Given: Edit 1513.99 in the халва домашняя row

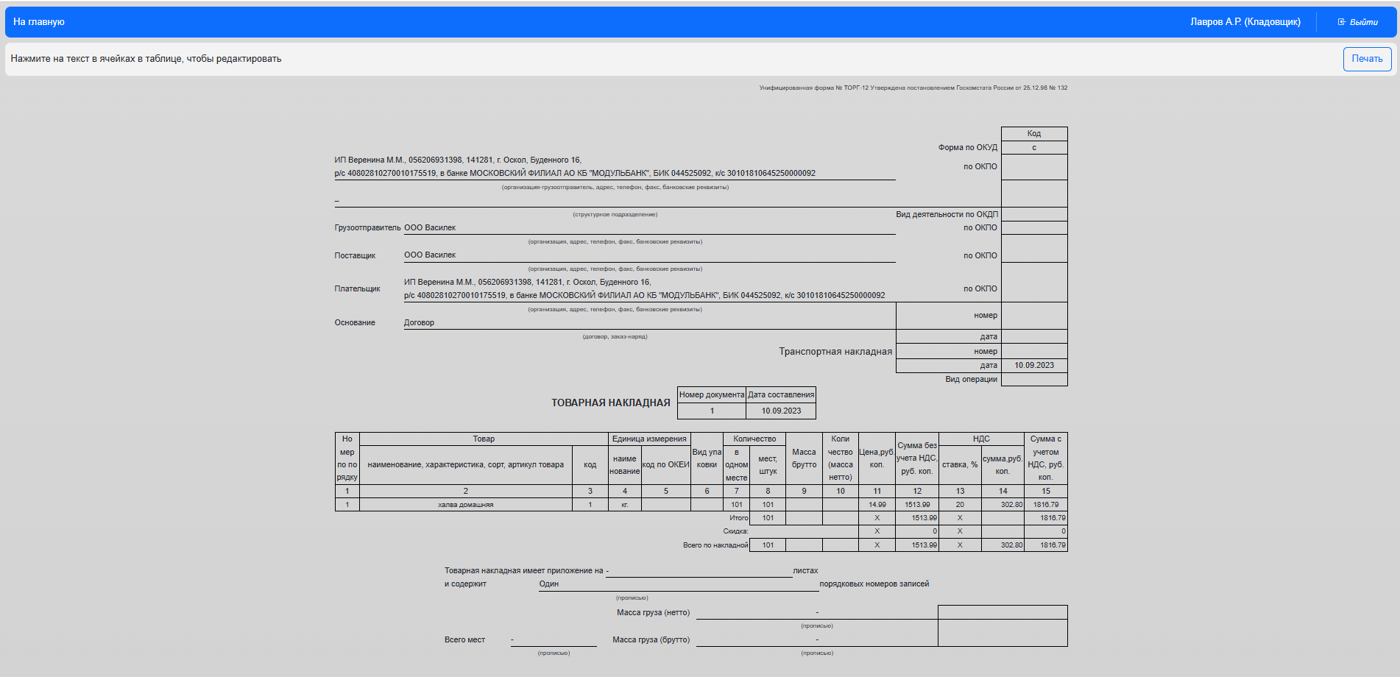Looking at the screenshot, I should coord(917,505).
